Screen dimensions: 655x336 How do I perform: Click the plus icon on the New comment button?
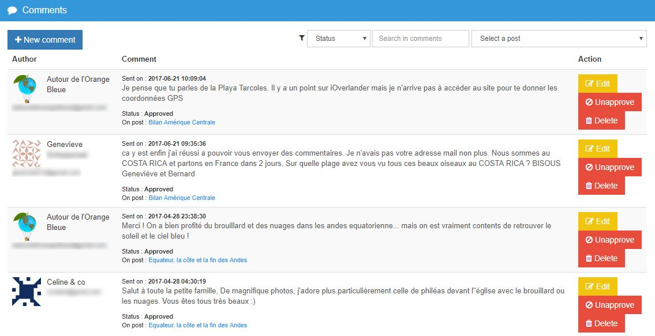tap(18, 40)
